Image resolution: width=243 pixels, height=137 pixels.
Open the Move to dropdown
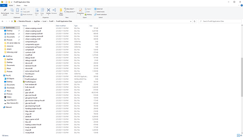pyautogui.click(x=37, y=14)
